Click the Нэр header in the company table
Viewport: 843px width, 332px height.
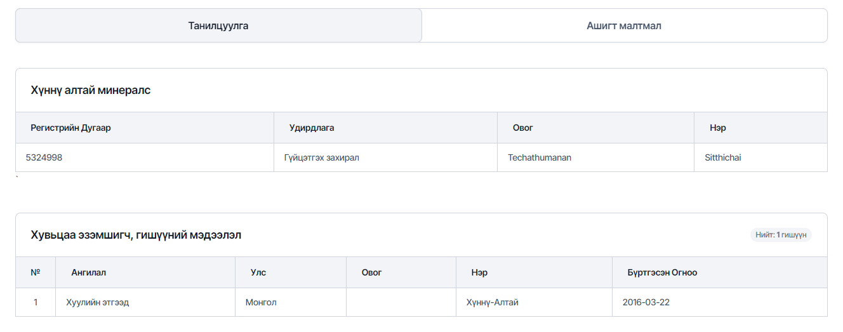click(x=760, y=128)
